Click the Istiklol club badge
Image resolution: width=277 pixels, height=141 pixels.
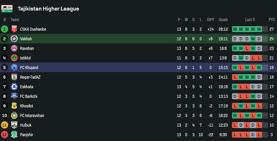coord(14,58)
